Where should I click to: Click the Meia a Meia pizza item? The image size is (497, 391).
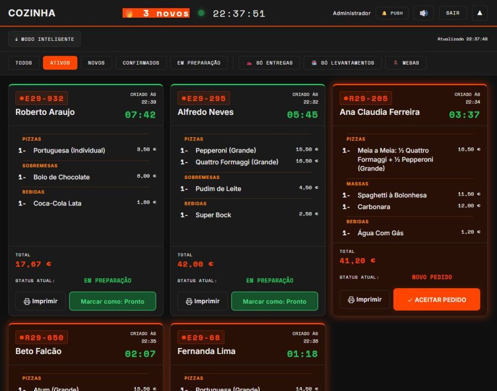pos(395,159)
